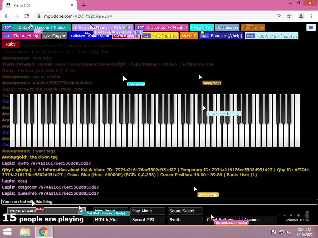Select the Ruby user tag

tap(11, 44)
